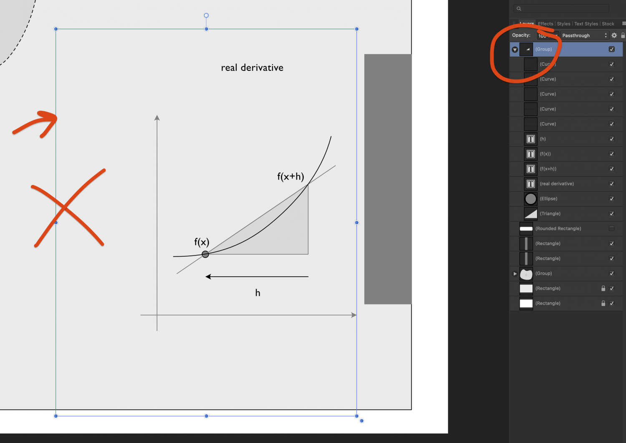Viewport: 626px width, 443px height.
Task: Show the Rounded Rectangle layer
Action: click(x=611, y=229)
